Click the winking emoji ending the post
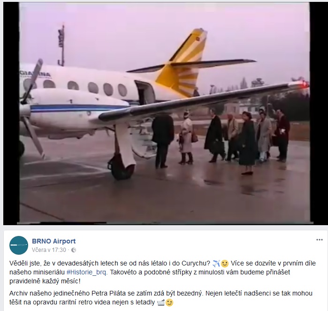 [x=169, y=302]
